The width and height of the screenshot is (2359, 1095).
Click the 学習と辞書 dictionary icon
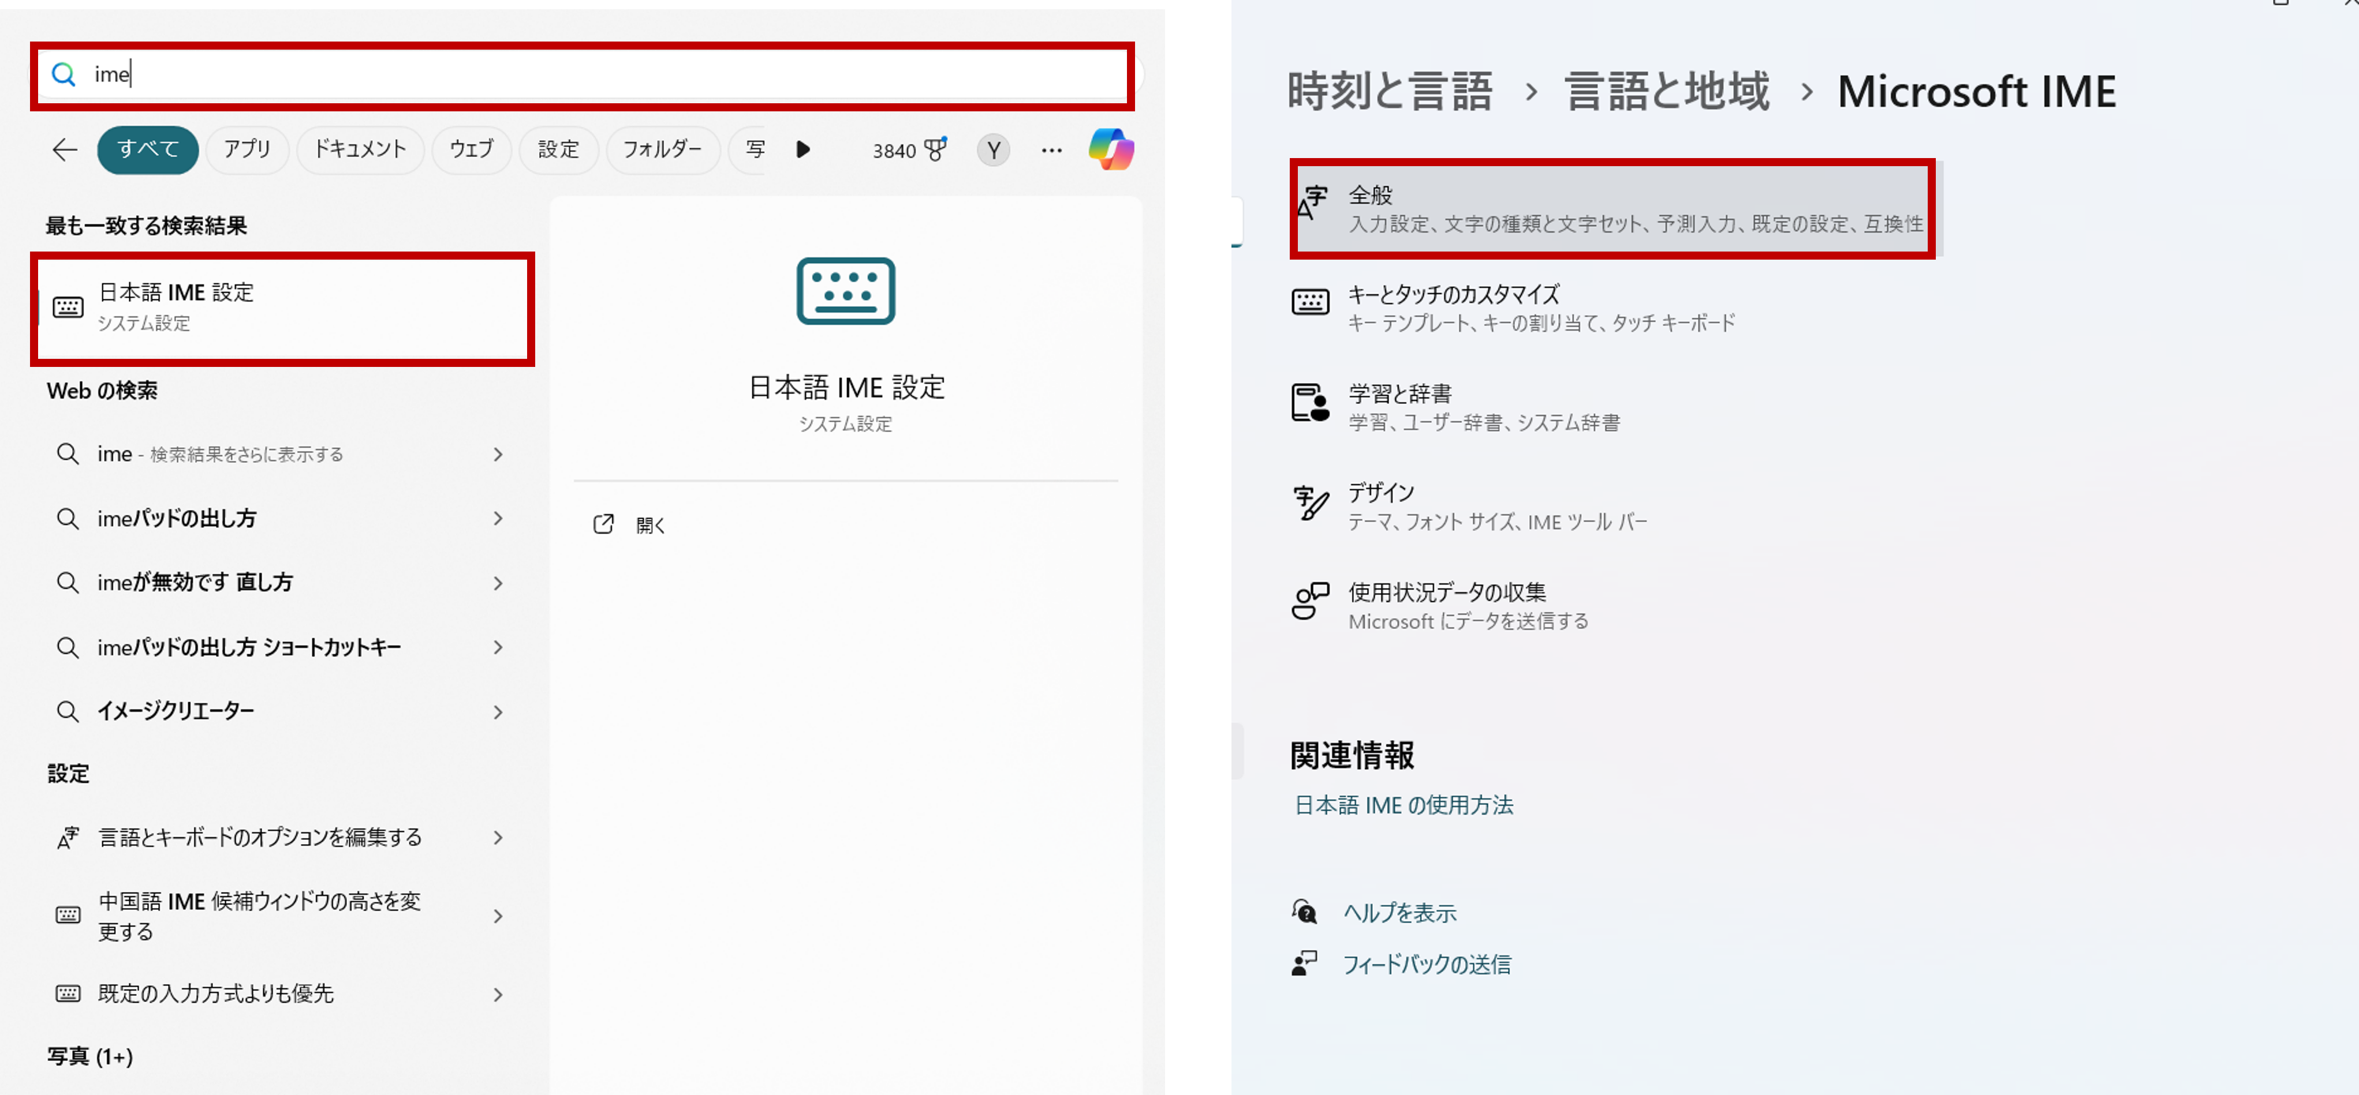(1309, 403)
